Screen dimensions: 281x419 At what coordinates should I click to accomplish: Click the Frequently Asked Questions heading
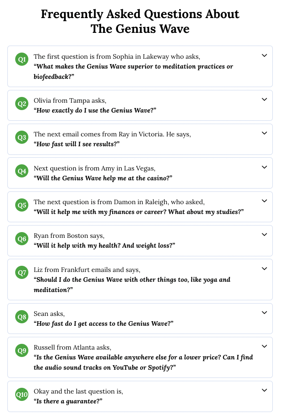tap(140, 21)
